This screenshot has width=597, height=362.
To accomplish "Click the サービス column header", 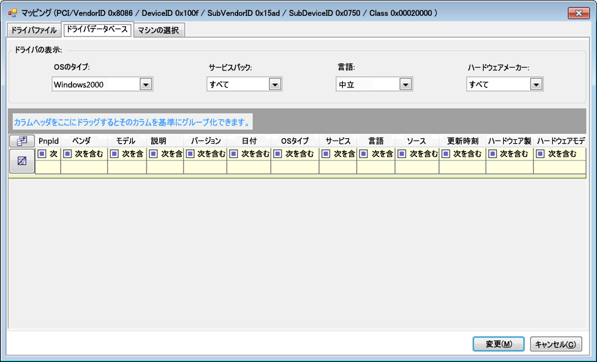I will 337,141.
